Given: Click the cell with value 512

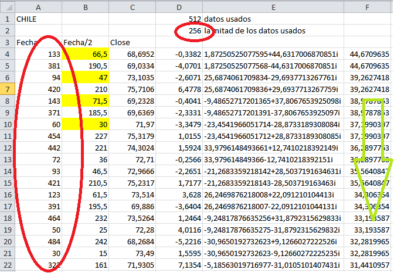Looking at the screenshot, I should click(x=180, y=19).
